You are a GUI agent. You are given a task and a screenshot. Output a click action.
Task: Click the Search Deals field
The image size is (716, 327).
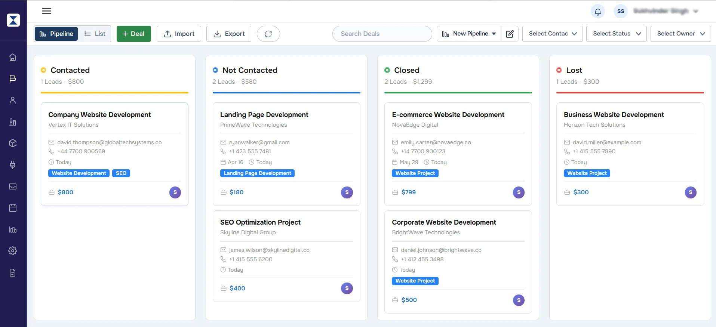(x=382, y=34)
